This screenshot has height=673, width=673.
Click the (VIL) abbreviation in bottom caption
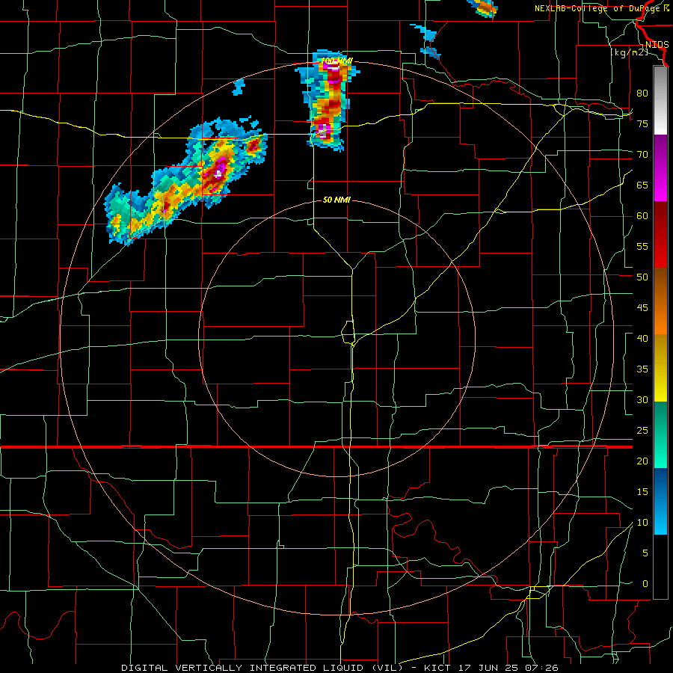(x=387, y=668)
